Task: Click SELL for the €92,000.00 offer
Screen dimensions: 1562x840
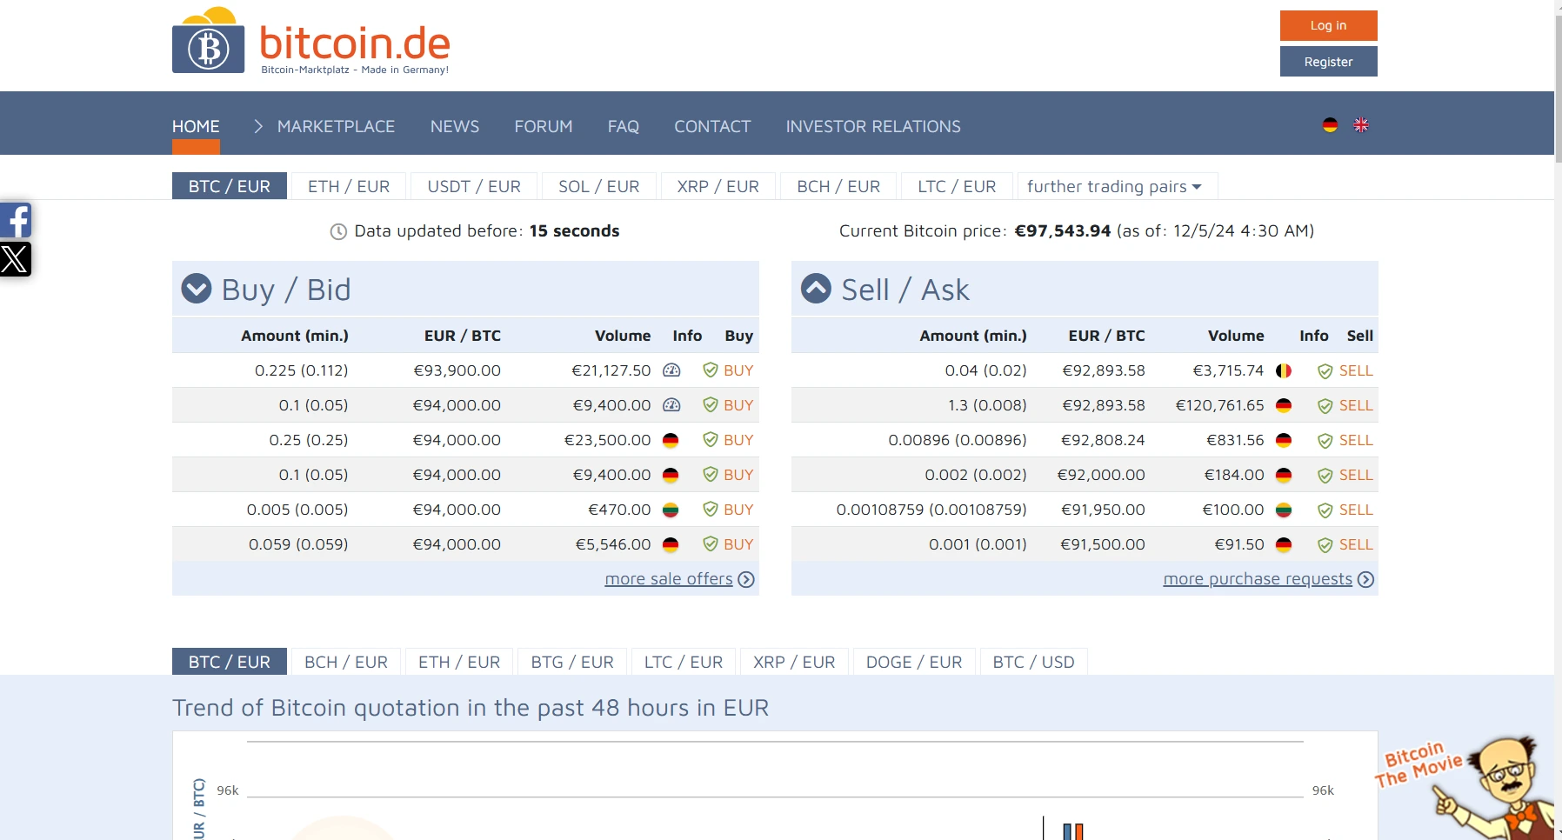Action: 1355,475
